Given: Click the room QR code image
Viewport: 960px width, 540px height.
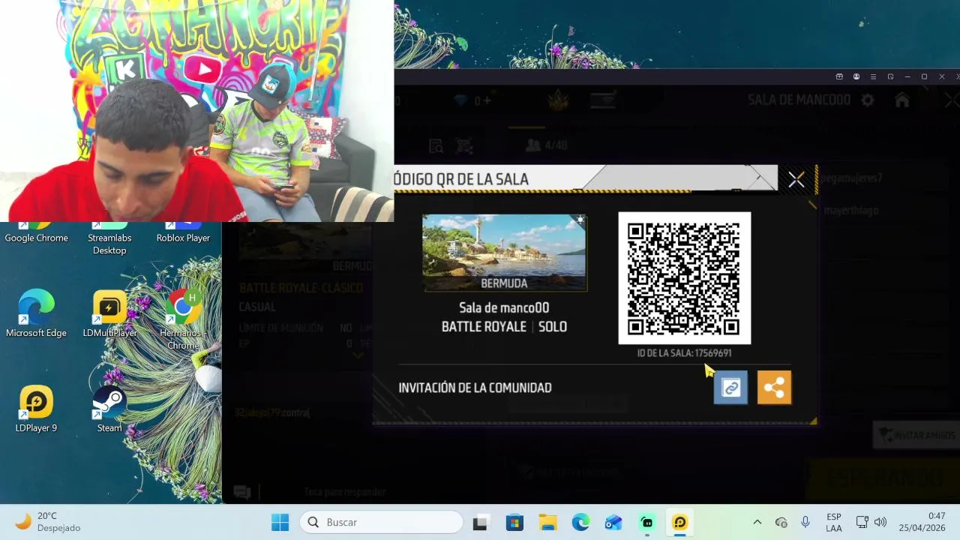Looking at the screenshot, I should pos(684,278).
